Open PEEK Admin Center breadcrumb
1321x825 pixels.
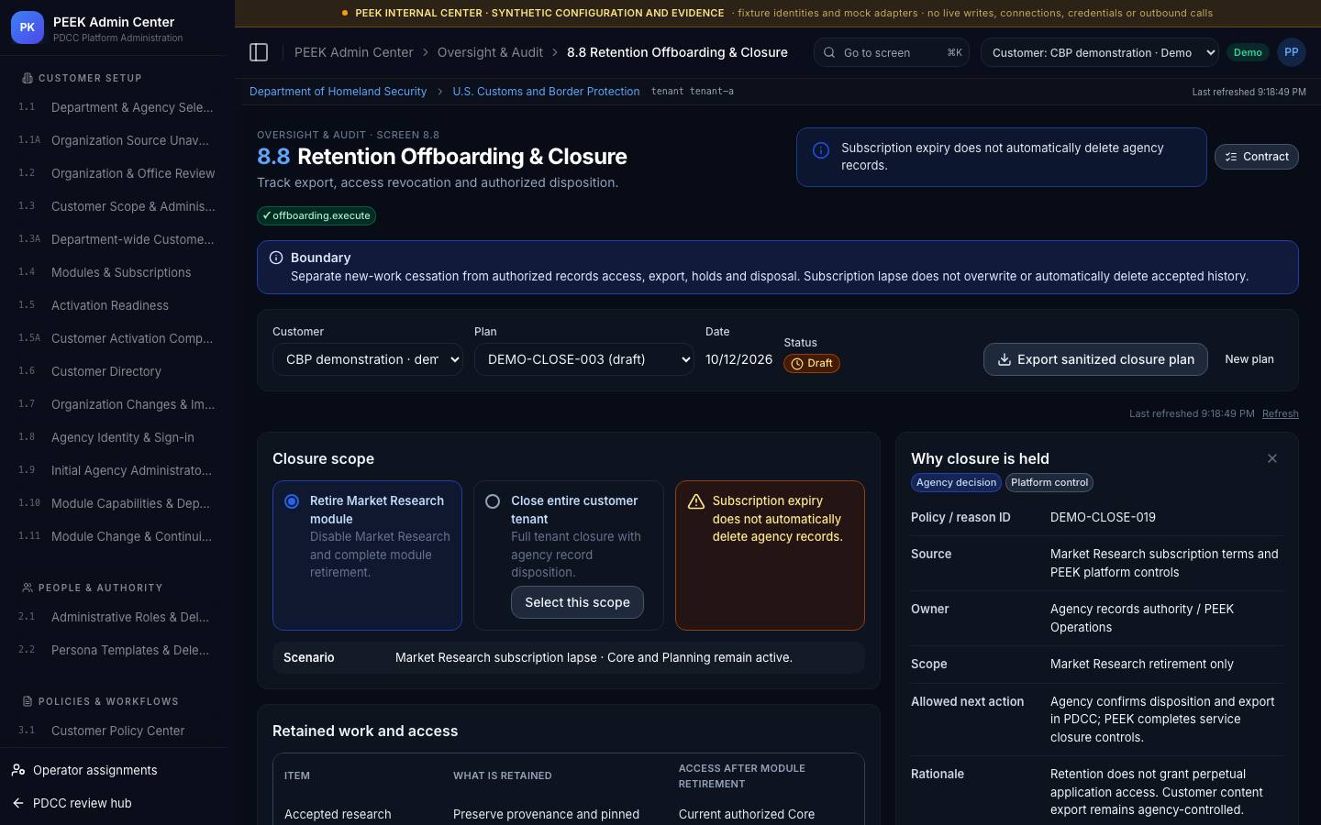pyautogui.click(x=353, y=52)
